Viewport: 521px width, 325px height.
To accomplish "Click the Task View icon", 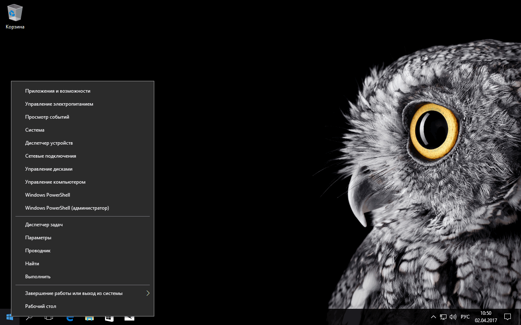I will tap(48, 317).
